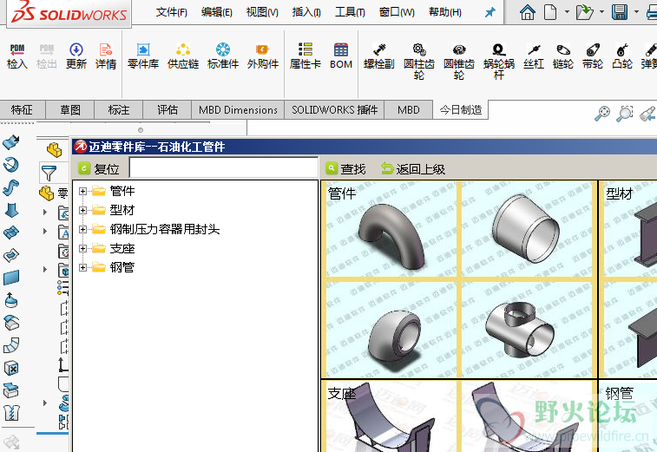This screenshot has width=657, height=452.
Task: Launch the 带轮 pulley tool
Action: 593,56
